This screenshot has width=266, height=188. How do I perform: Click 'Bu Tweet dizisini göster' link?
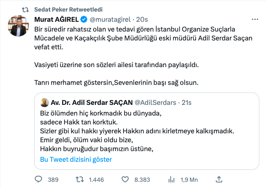(76, 160)
